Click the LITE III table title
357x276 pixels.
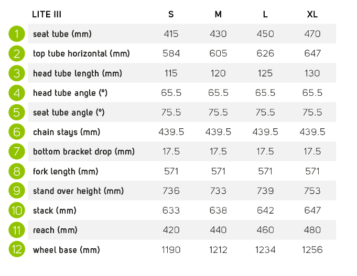tap(47, 14)
